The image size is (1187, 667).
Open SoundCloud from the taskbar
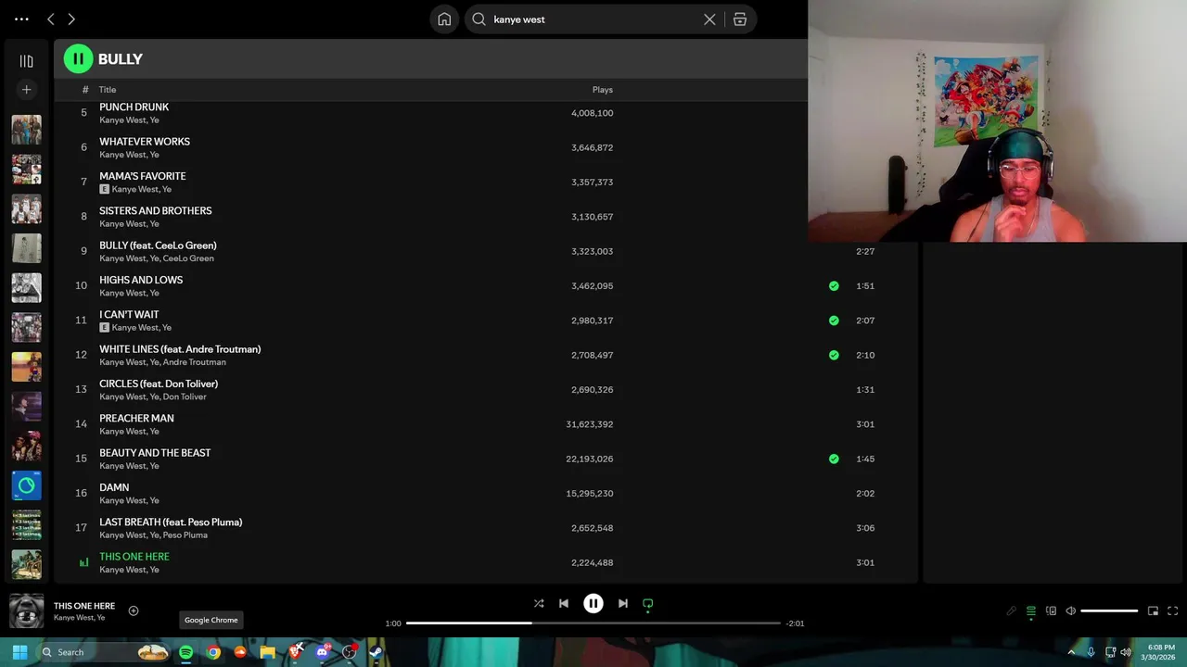click(x=240, y=652)
